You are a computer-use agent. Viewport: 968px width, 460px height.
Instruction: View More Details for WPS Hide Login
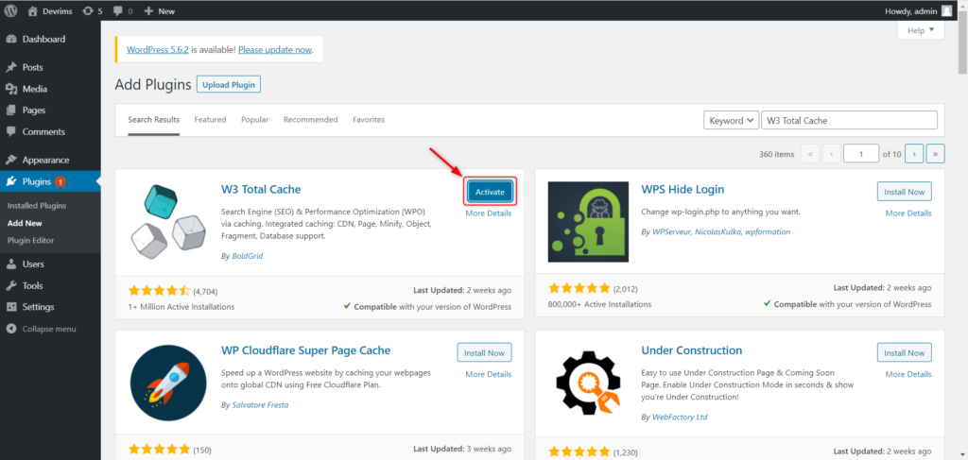click(908, 213)
